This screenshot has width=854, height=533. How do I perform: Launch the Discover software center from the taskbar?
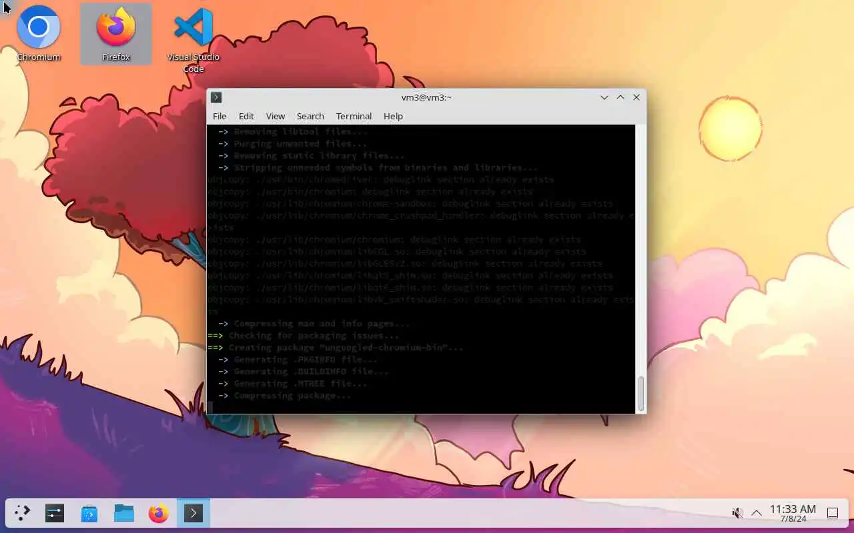coord(89,513)
